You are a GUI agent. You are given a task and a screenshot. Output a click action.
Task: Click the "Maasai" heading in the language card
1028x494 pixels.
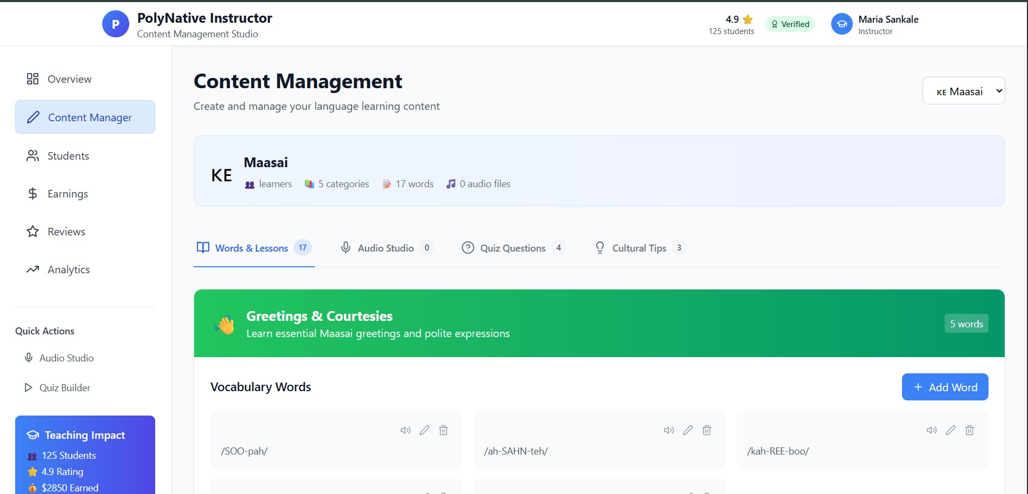[266, 162]
